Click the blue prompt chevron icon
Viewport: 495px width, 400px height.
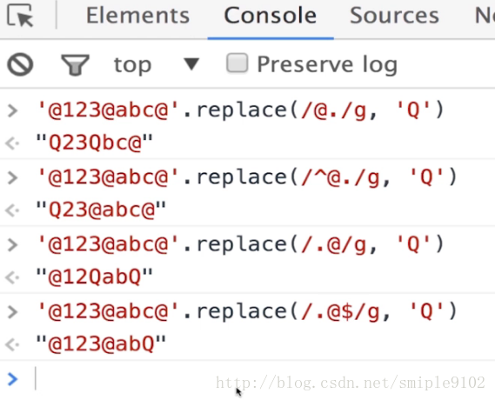(13, 379)
